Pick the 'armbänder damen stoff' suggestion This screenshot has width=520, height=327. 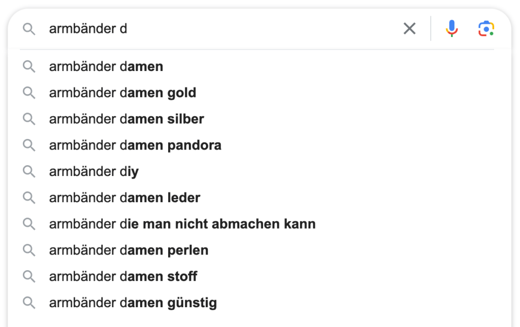[x=259, y=276]
